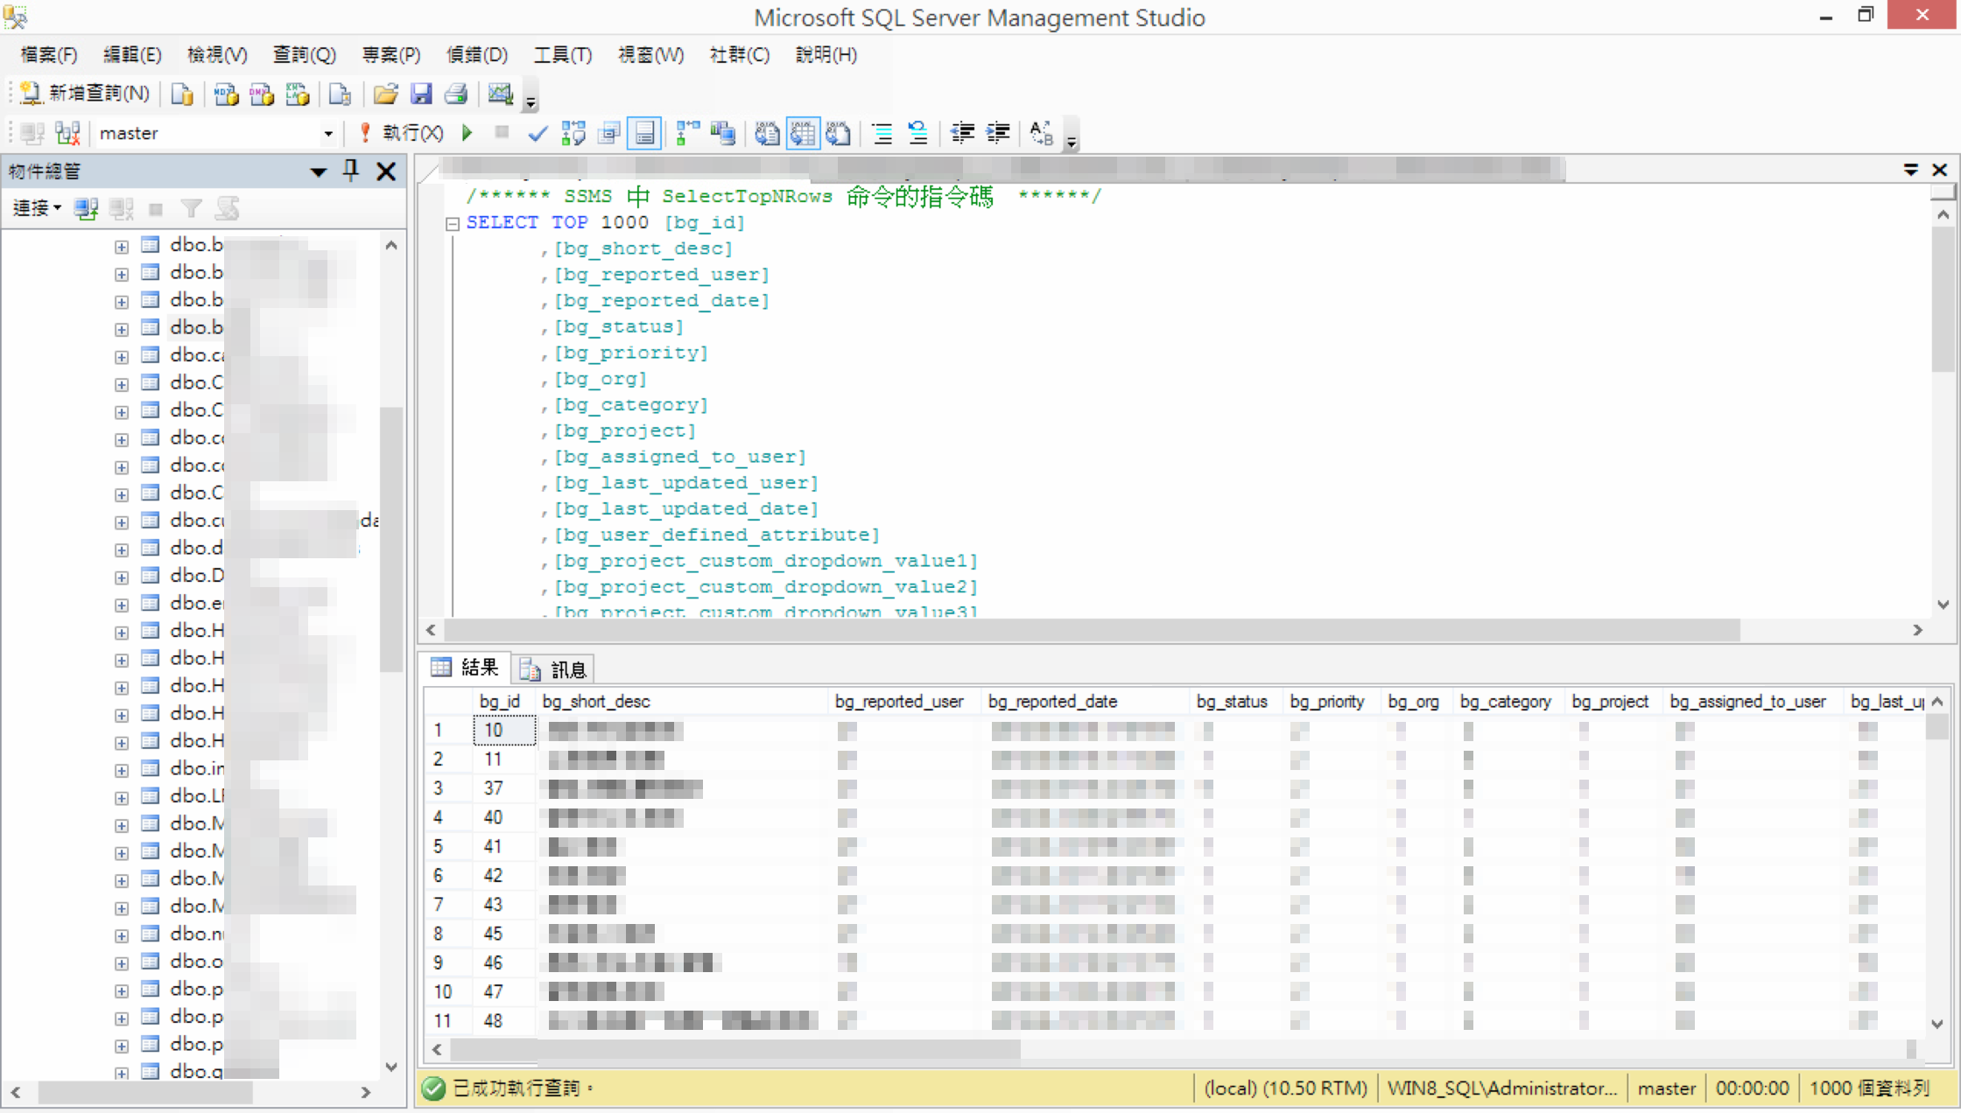Image resolution: width=1961 pixels, height=1113 pixels.
Task: Select Results to File mode
Action: (838, 133)
